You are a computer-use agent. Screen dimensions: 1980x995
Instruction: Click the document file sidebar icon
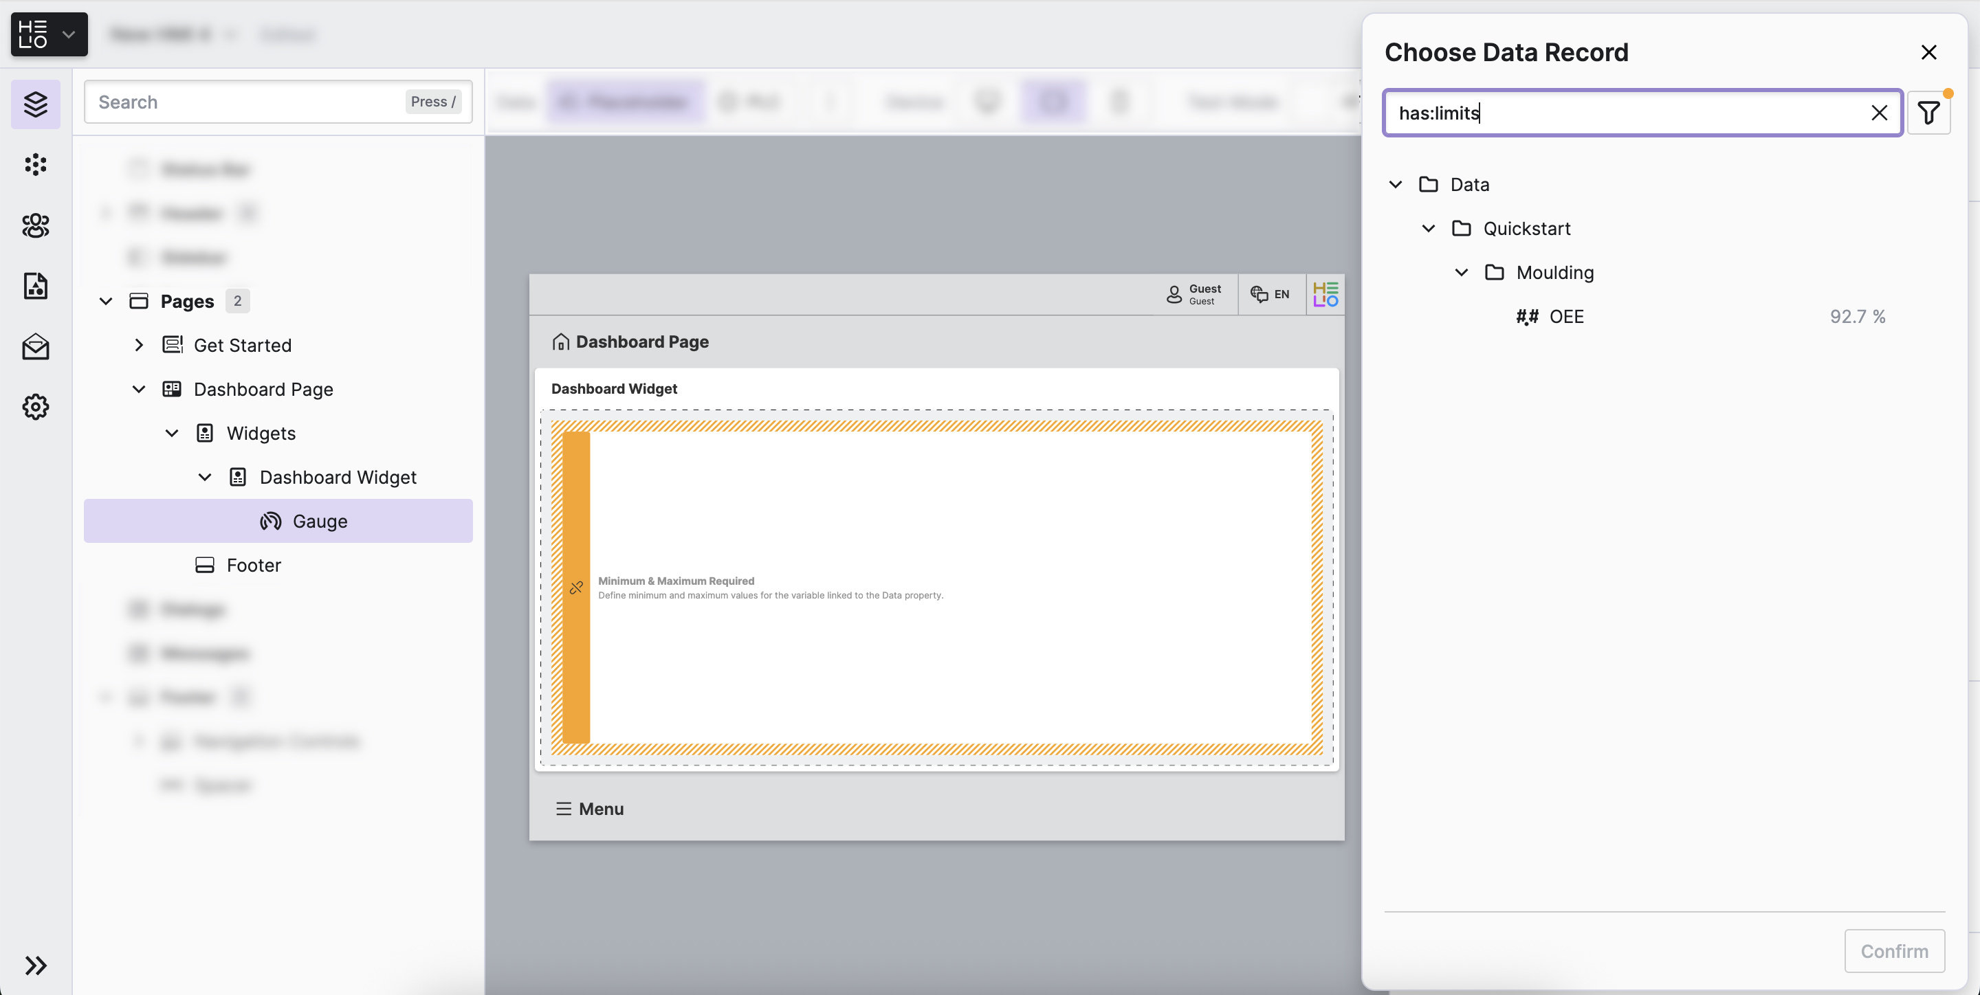(x=35, y=286)
